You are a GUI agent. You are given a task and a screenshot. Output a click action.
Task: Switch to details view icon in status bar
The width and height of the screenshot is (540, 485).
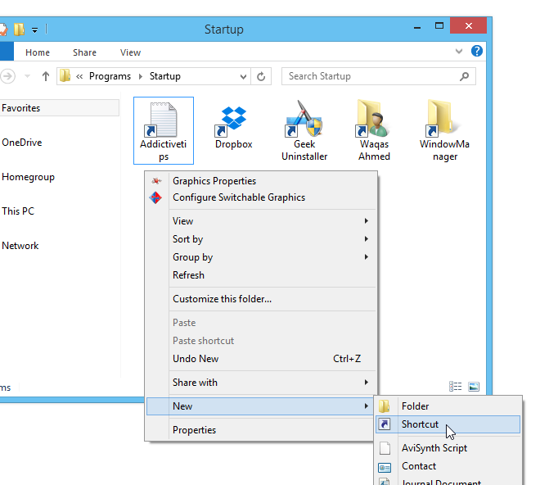click(456, 387)
